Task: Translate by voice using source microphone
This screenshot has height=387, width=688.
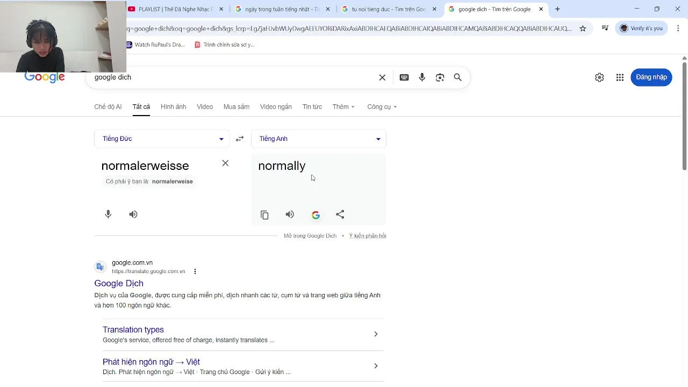Action: coord(108,214)
